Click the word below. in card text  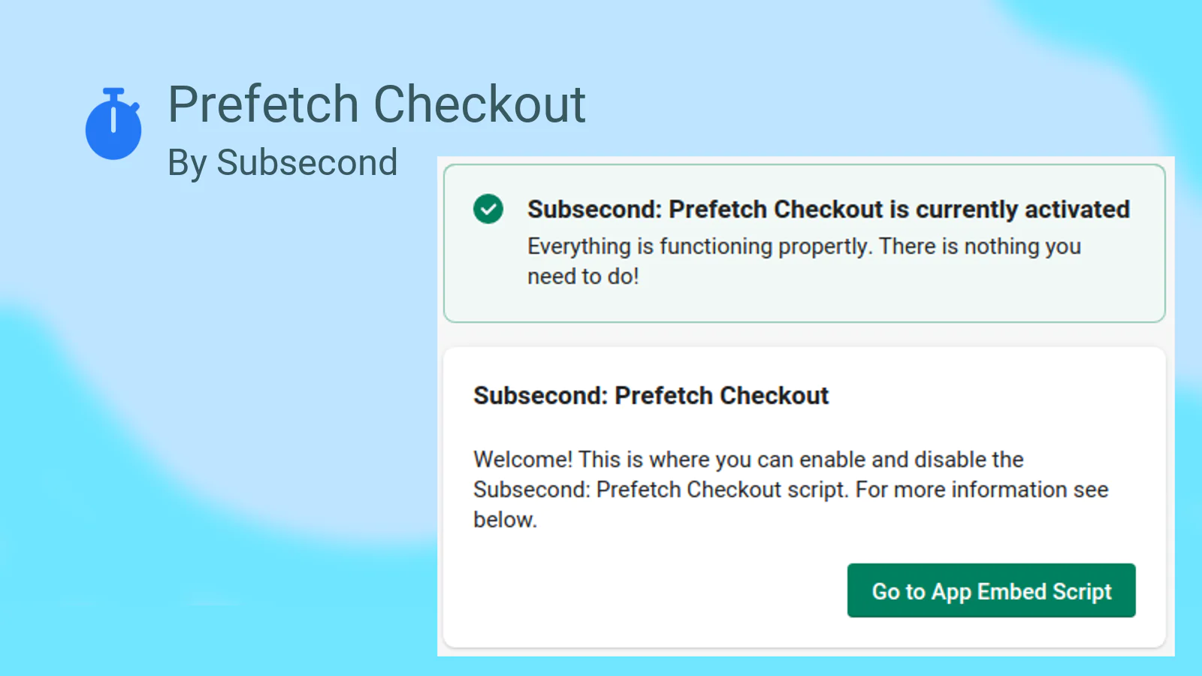pyautogui.click(x=505, y=520)
